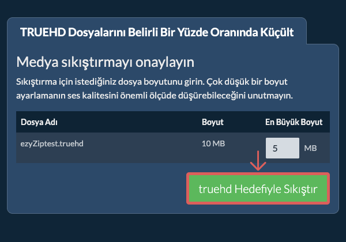Click the max size input showing 5
The width and height of the screenshot is (346, 242).
283,148
